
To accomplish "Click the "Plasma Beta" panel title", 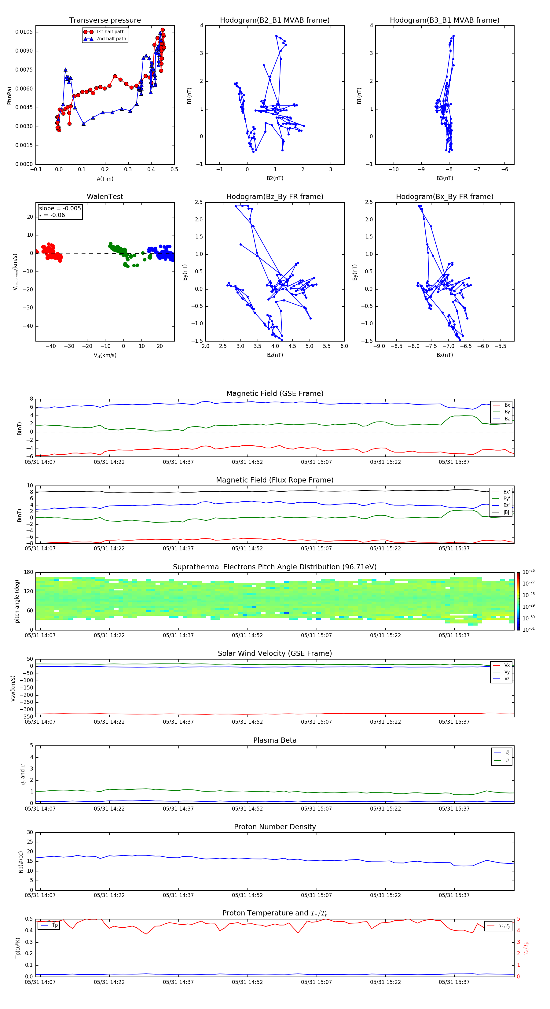I will [275, 740].
